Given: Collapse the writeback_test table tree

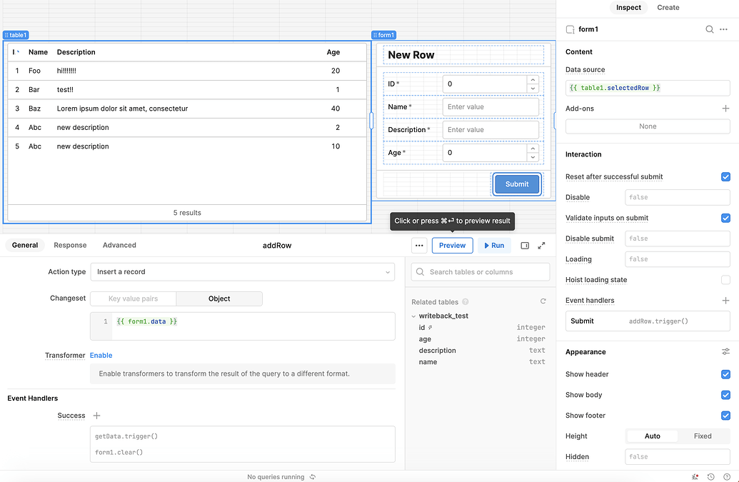Looking at the screenshot, I should pyautogui.click(x=413, y=316).
